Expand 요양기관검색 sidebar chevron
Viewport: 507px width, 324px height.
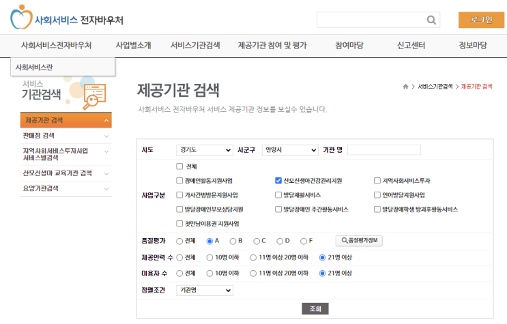[106, 189]
